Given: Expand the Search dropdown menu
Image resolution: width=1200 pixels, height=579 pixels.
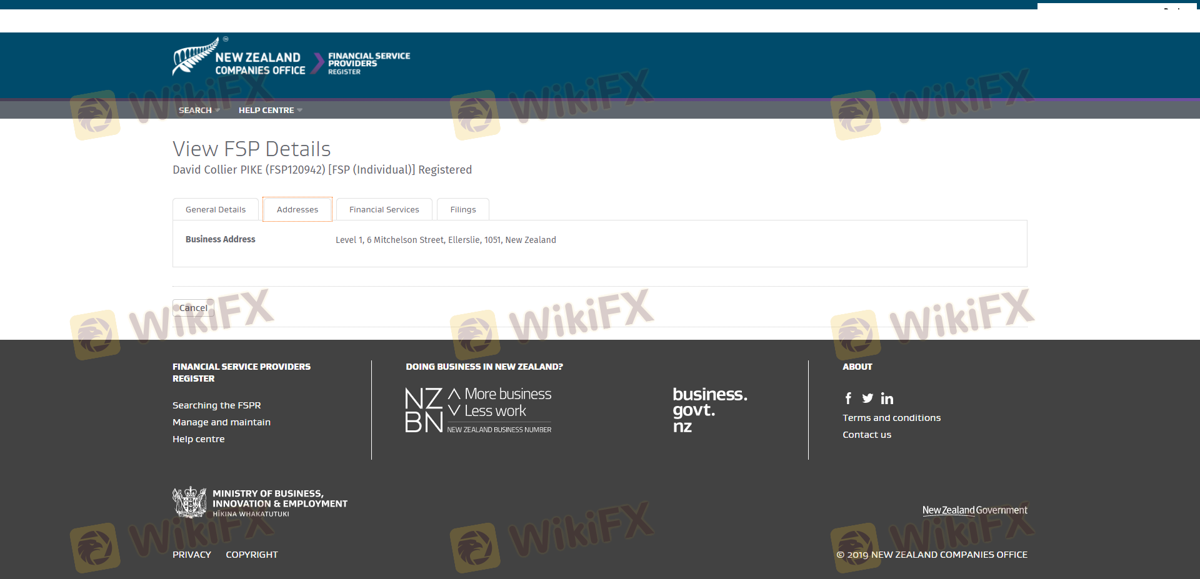Looking at the screenshot, I should point(199,111).
